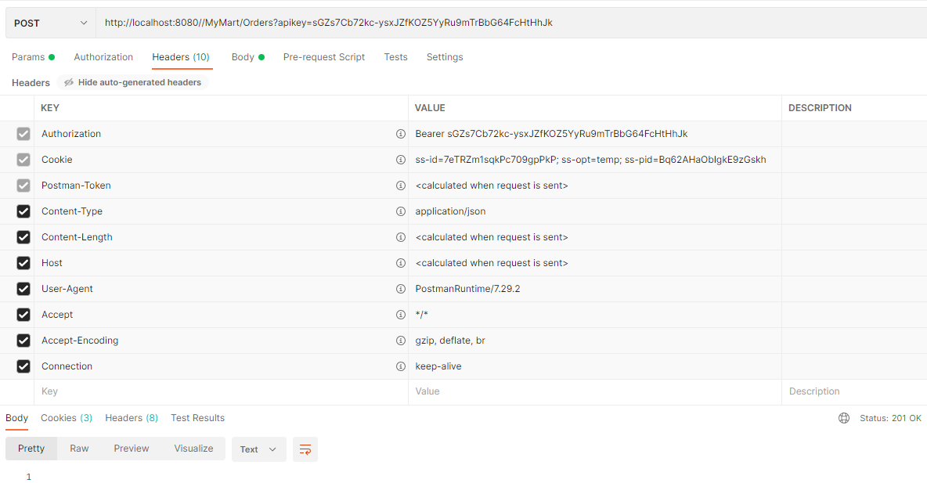Image resolution: width=927 pixels, height=483 pixels.
Task: Hide auto-generated headers eye icon
Action: [69, 82]
